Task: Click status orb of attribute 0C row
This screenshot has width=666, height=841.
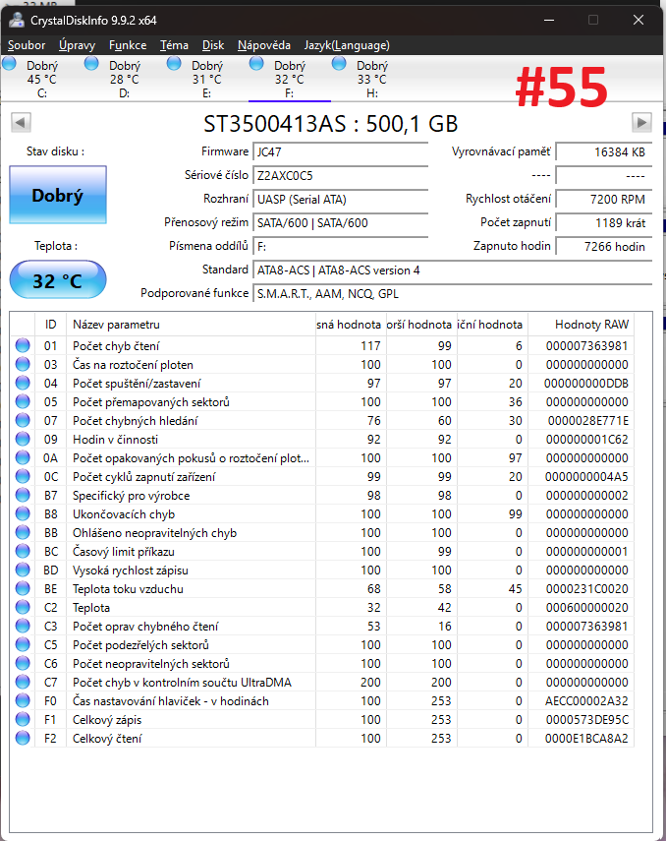Action: click(x=23, y=476)
